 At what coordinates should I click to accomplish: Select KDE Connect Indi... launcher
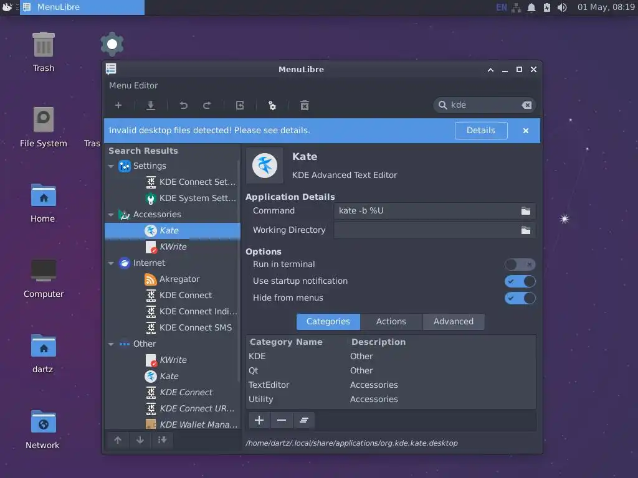(173, 312)
